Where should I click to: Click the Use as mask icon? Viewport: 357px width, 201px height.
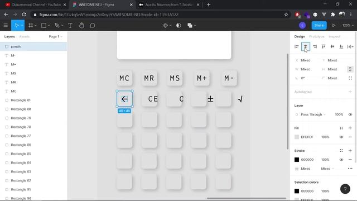(178, 25)
